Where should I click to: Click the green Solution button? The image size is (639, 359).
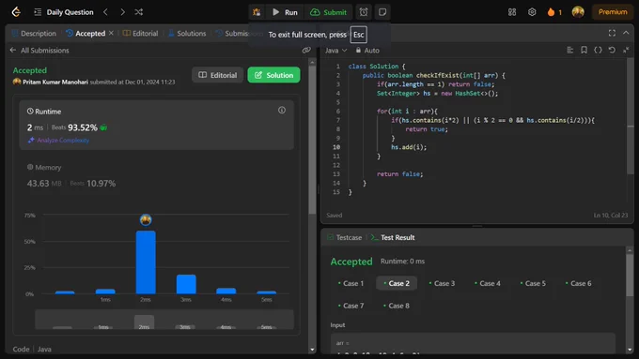point(273,75)
